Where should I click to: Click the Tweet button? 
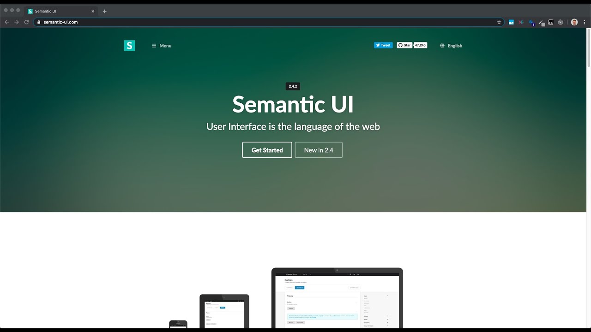click(383, 45)
